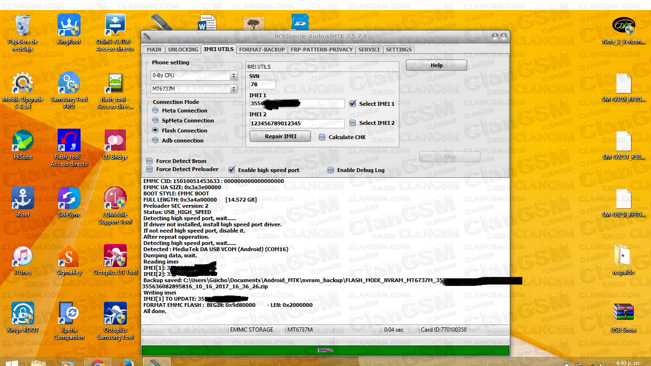Switch to Chrome in the taskbar
The width and height of the screenshot is (651, 366).
tap(98, 362)
